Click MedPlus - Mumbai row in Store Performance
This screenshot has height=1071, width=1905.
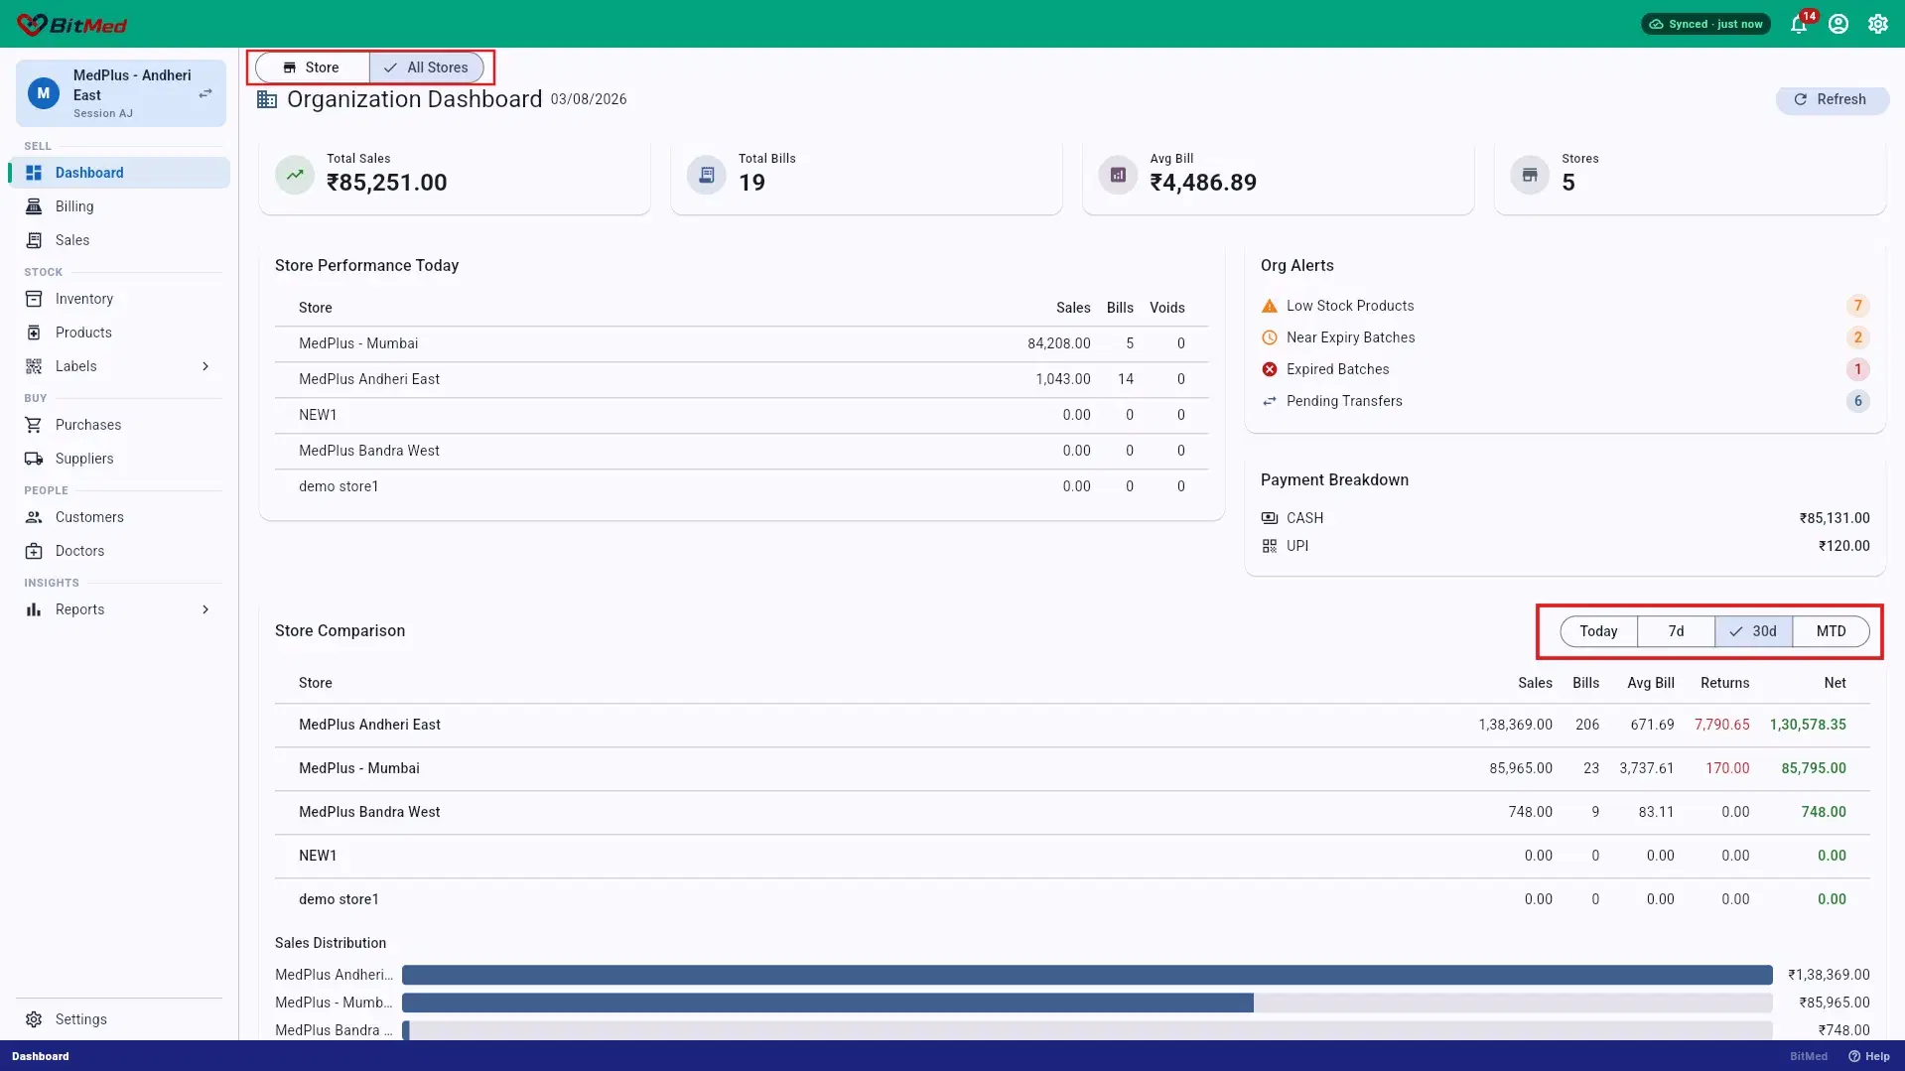742,343
